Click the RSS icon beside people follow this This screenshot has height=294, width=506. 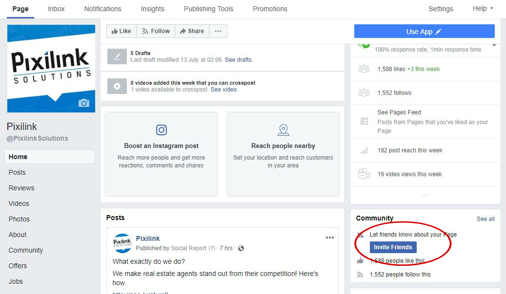[x=360, y=275]
